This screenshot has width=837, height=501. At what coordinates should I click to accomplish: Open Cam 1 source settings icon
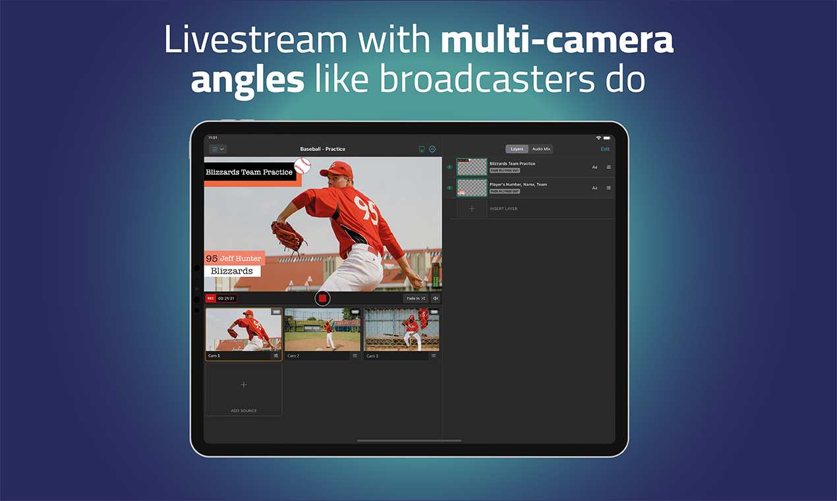click(276, 356)
